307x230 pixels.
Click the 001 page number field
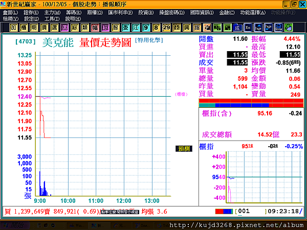point(251,211)
